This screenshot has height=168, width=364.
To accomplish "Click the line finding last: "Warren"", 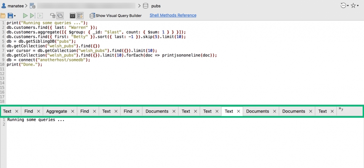I will coord(52,27).
